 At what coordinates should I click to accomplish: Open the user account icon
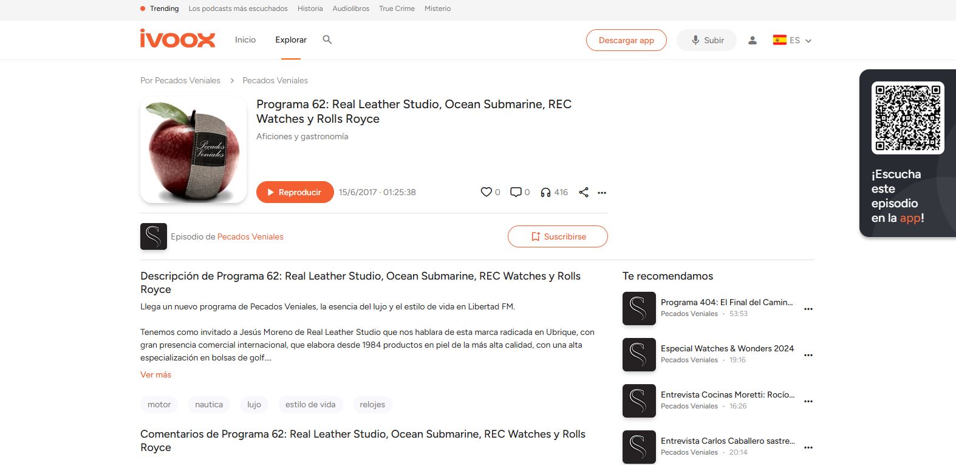coord(752,40)
